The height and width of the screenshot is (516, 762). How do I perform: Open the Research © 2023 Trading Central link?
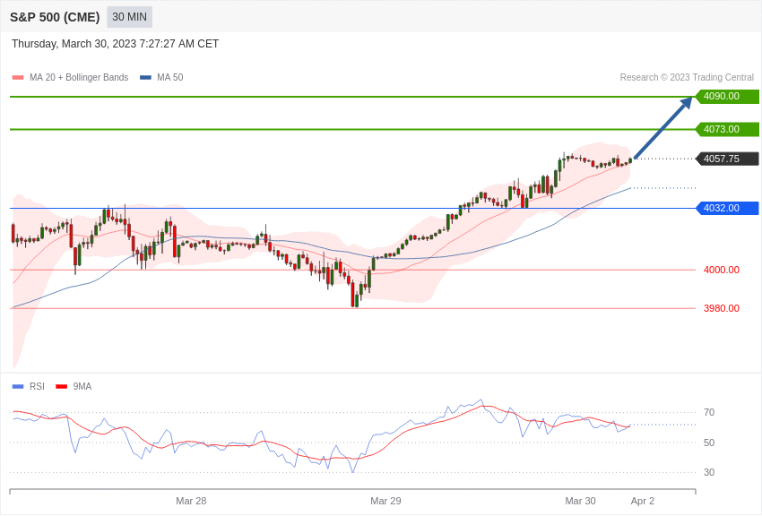687,78
